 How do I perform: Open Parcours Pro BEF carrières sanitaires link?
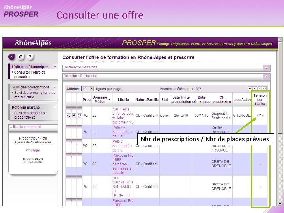123,164
